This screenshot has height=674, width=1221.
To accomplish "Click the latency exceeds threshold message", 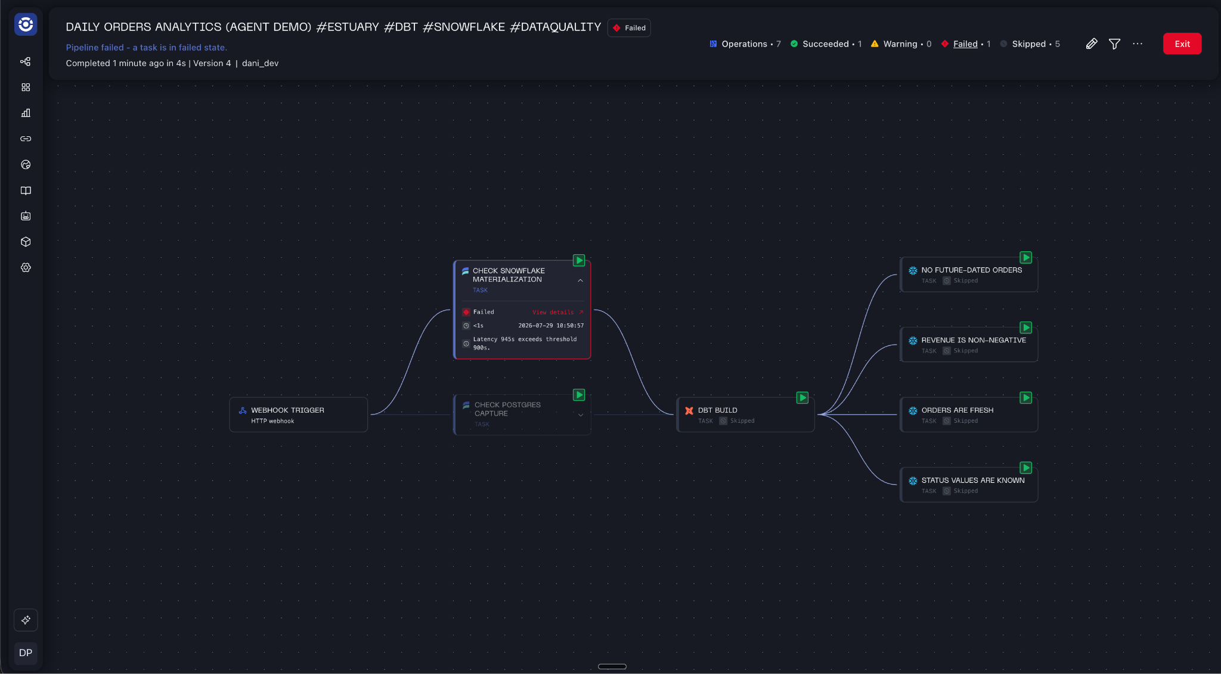I will (525, 344).
